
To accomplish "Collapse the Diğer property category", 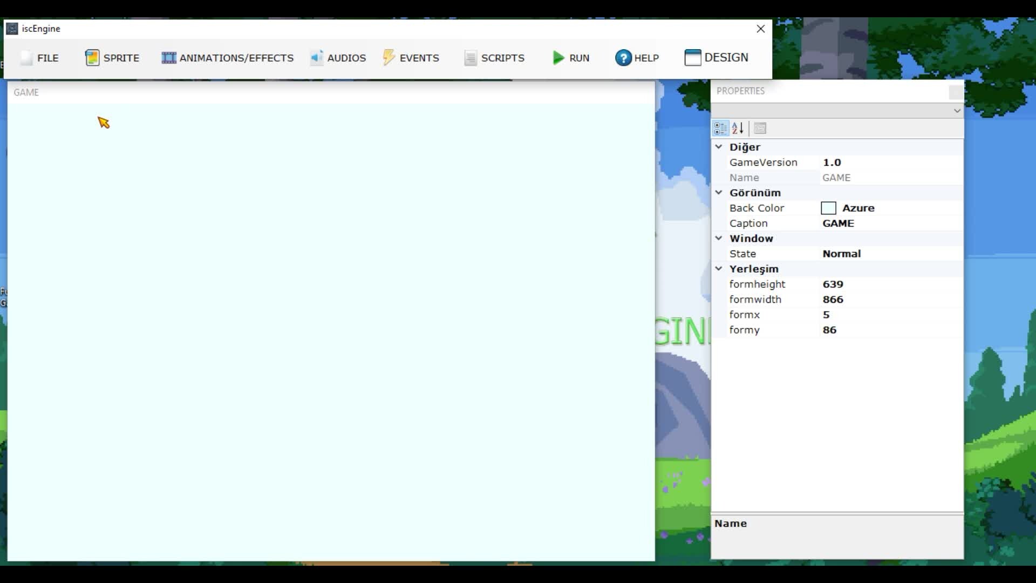I will coord(719,147).
